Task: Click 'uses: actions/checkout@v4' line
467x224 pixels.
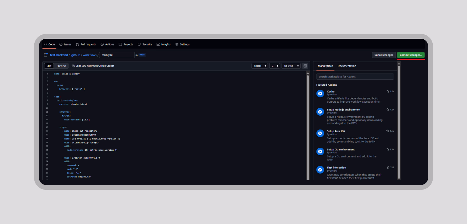Action: [x=80, y=135]
